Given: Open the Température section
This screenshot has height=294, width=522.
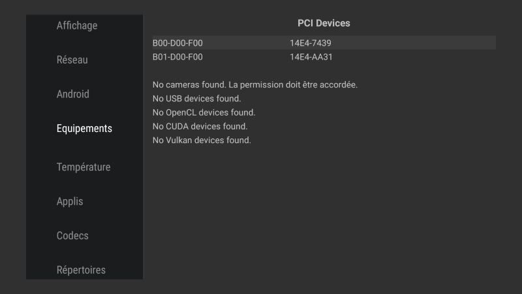Looking at the screenshot, I should [x=84, y=167].
